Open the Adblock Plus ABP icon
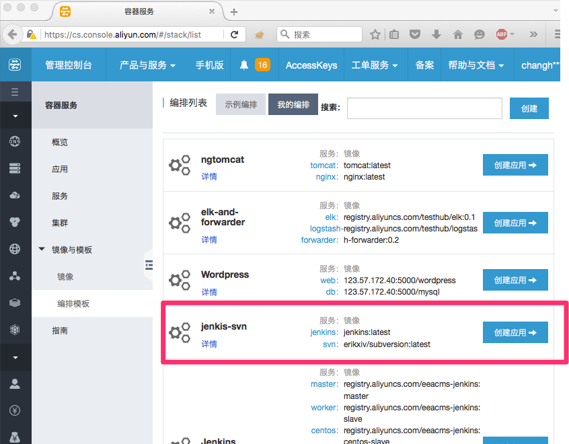 502,34
